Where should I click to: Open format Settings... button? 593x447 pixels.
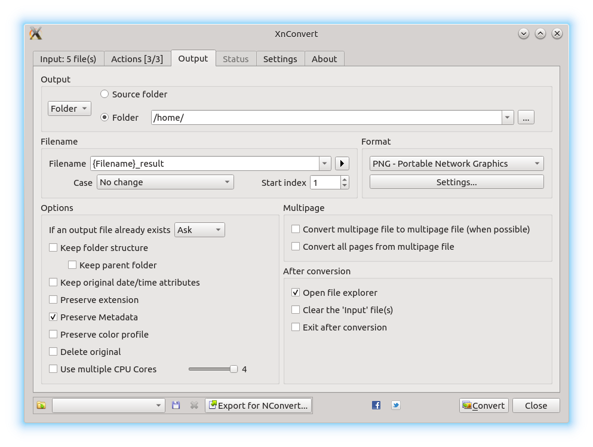[457, 182]
